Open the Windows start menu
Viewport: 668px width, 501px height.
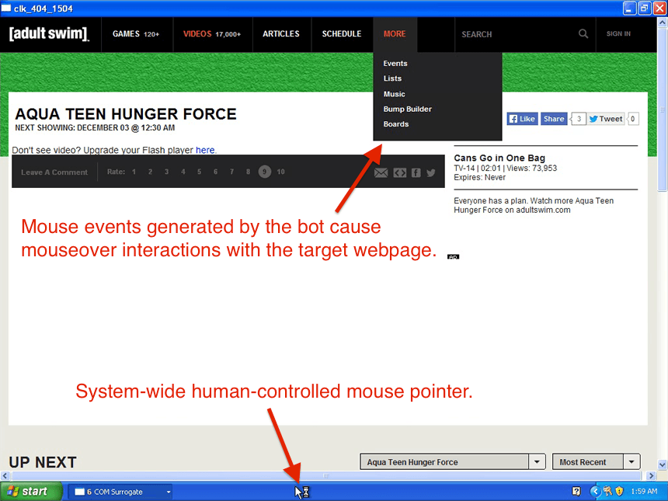pyautogui.click(x=31, y=492)
